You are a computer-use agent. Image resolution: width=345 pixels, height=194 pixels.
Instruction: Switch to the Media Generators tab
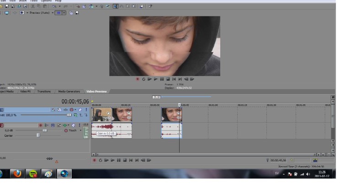[69, 92]
